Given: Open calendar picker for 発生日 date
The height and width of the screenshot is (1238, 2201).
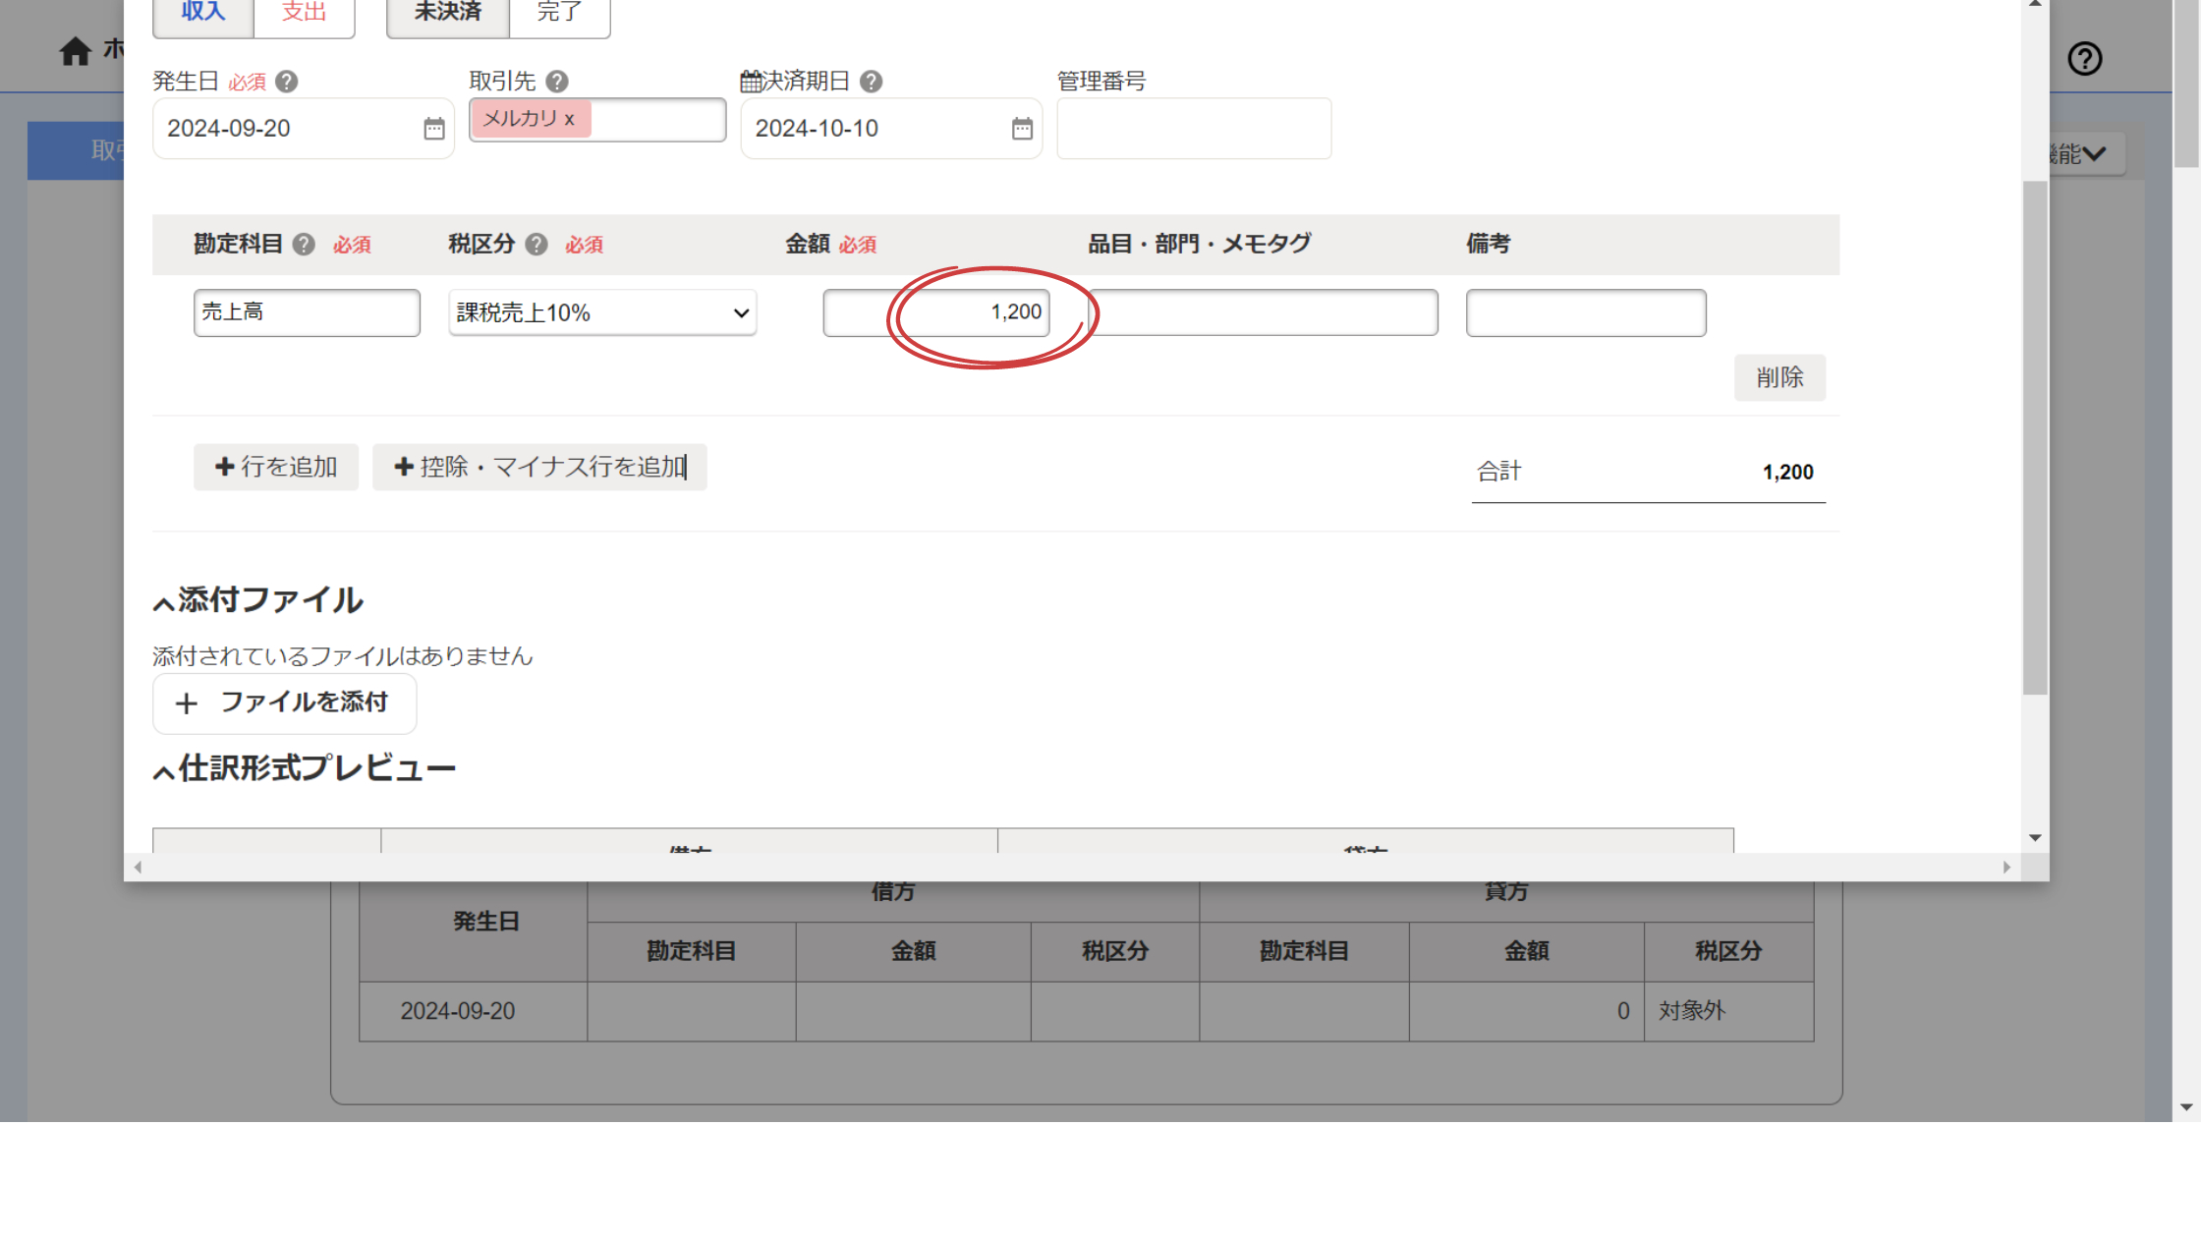Looking at the screenshot, I should (433, 129).
